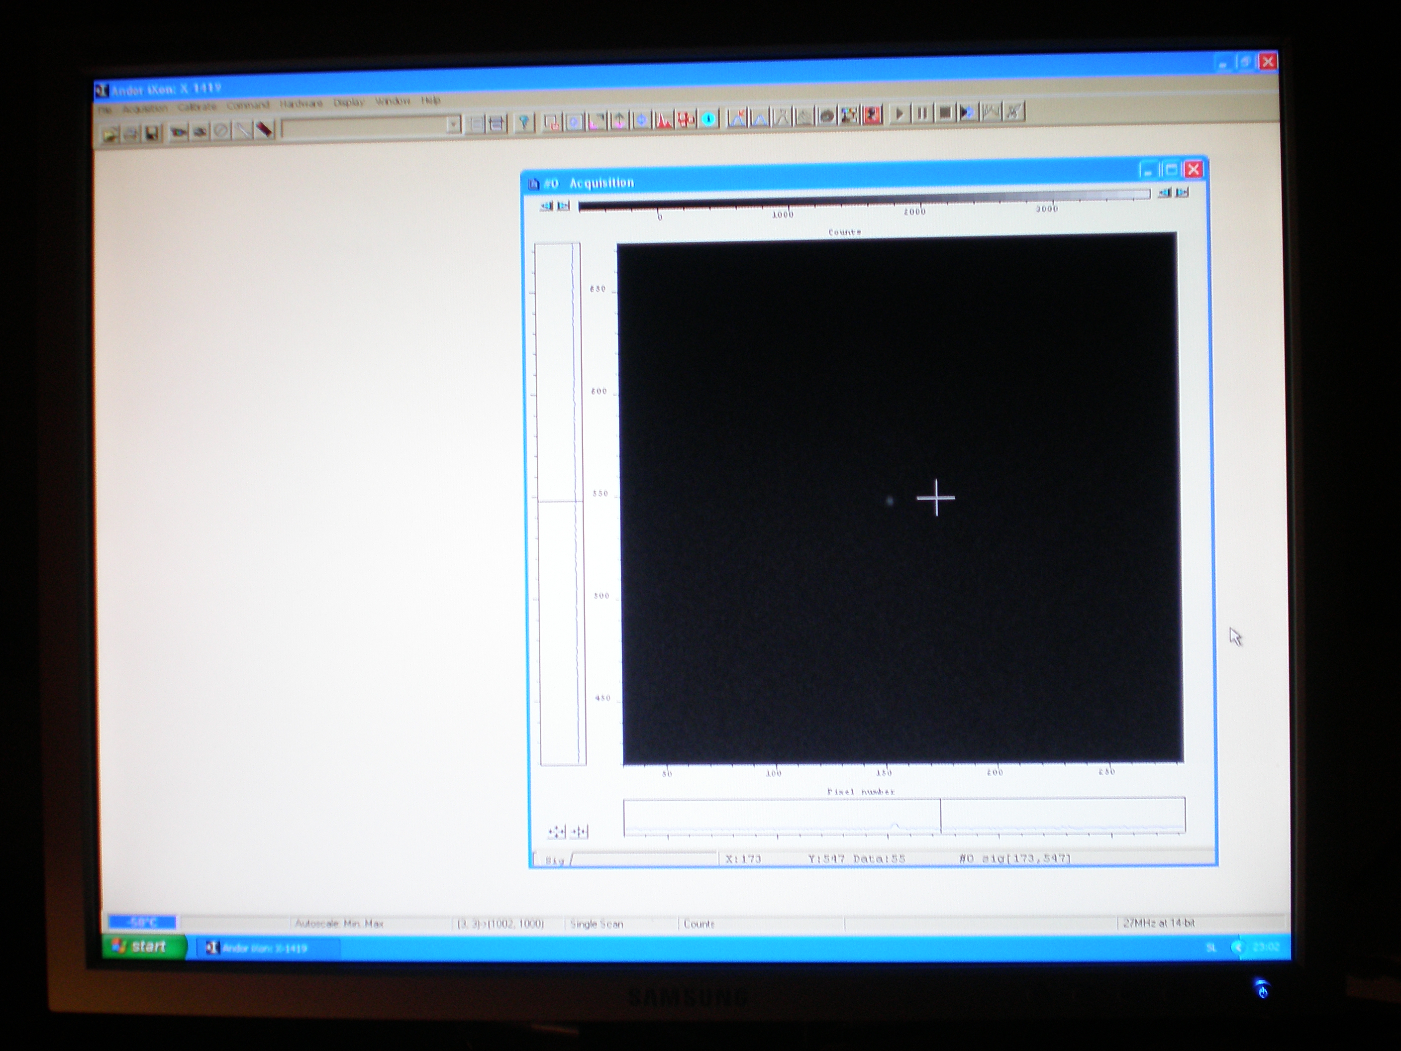Click the Acquisition window title bar icon

pos(533,184)
